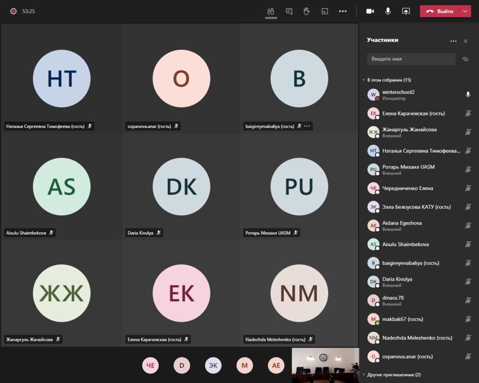Raise hand icon in meeting toolbar
479x383 pixels.
(x=307, y=11)
